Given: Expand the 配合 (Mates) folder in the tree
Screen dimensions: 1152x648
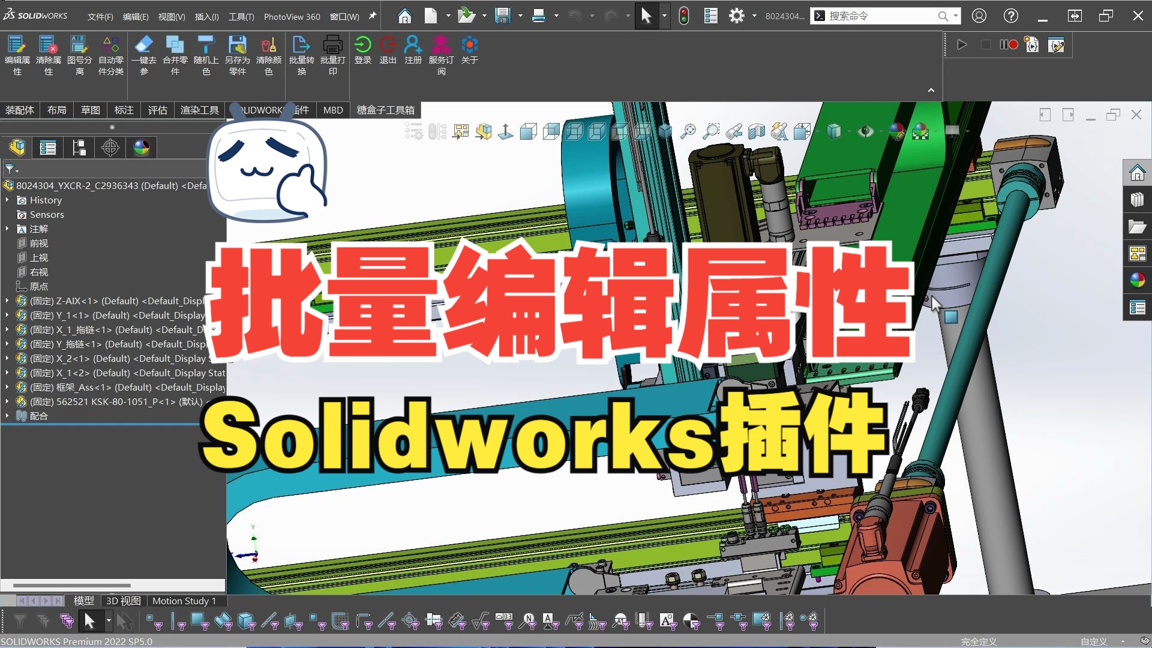Looking at the screenshot, I should [x=6, y=416].
